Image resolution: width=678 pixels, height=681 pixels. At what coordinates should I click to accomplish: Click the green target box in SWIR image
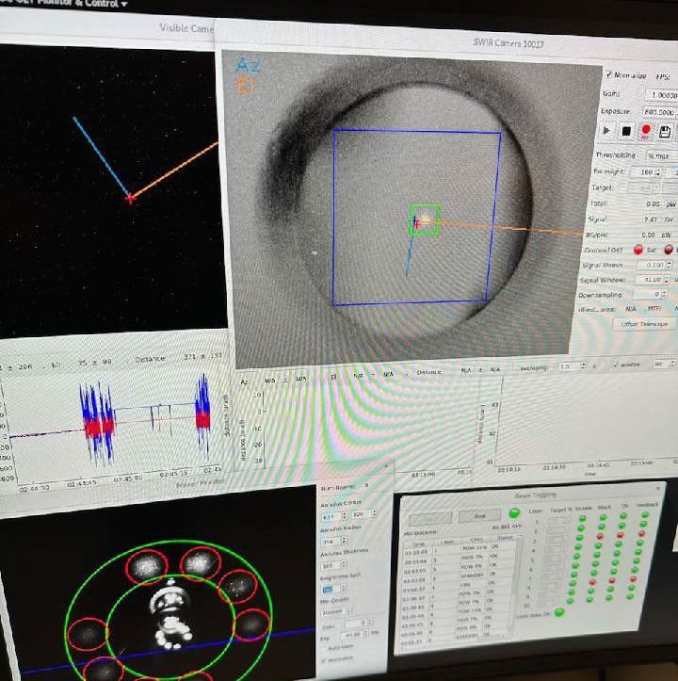coord(425,220)
